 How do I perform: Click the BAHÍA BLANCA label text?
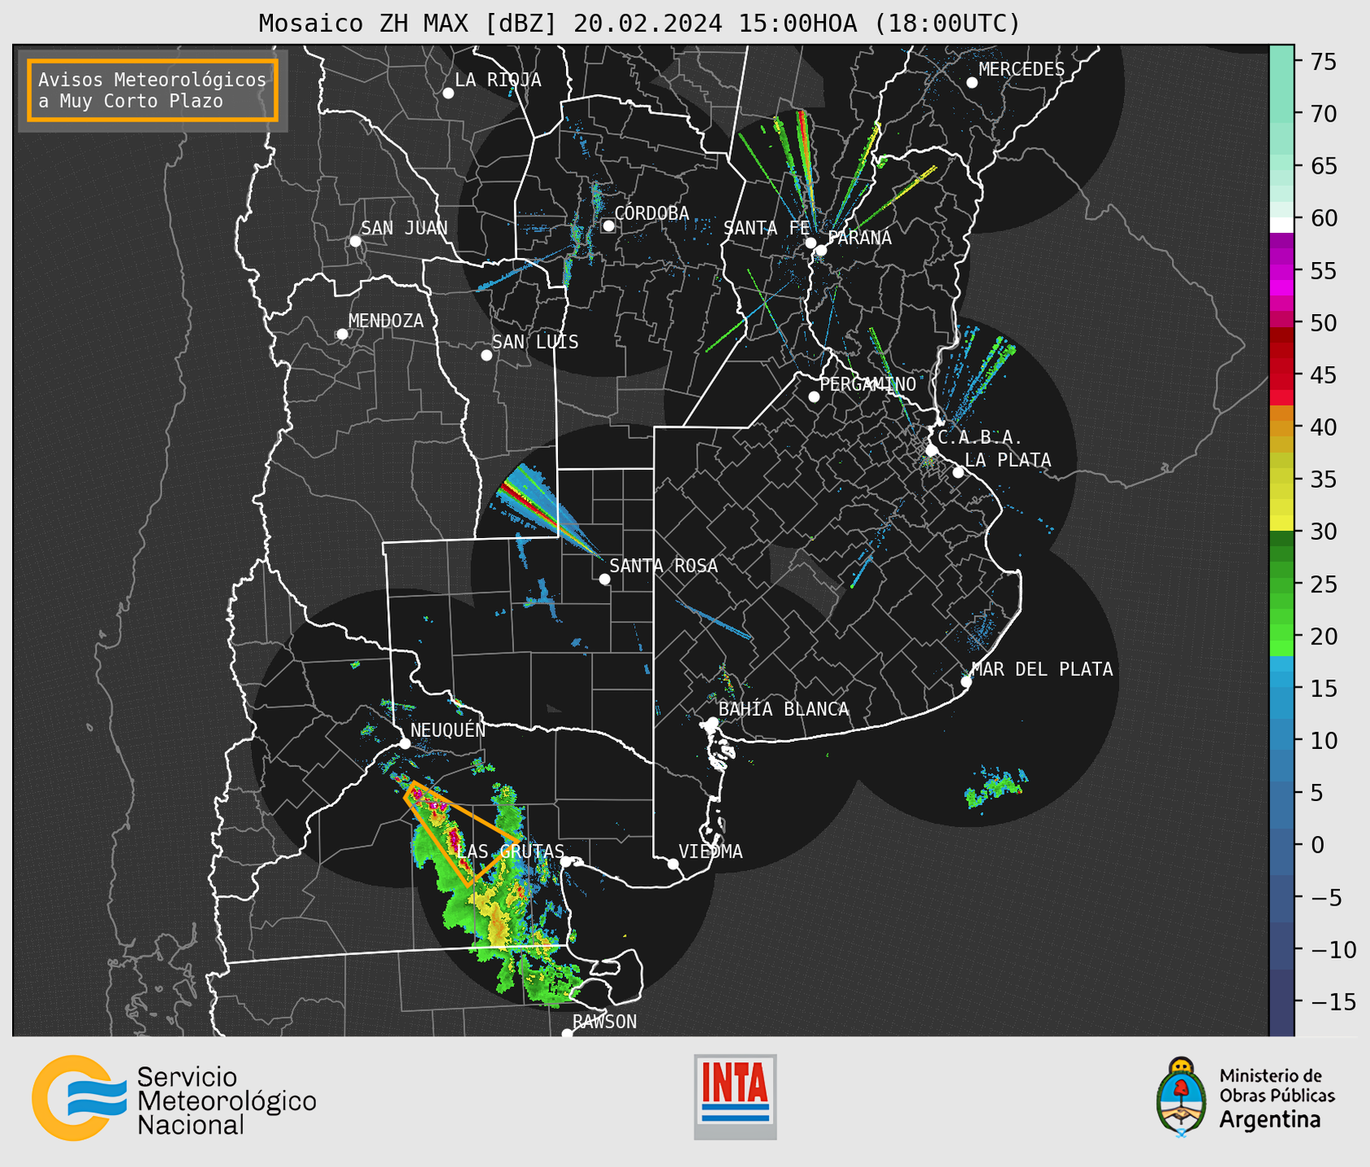pyautogui.click(x=784, y=709)
